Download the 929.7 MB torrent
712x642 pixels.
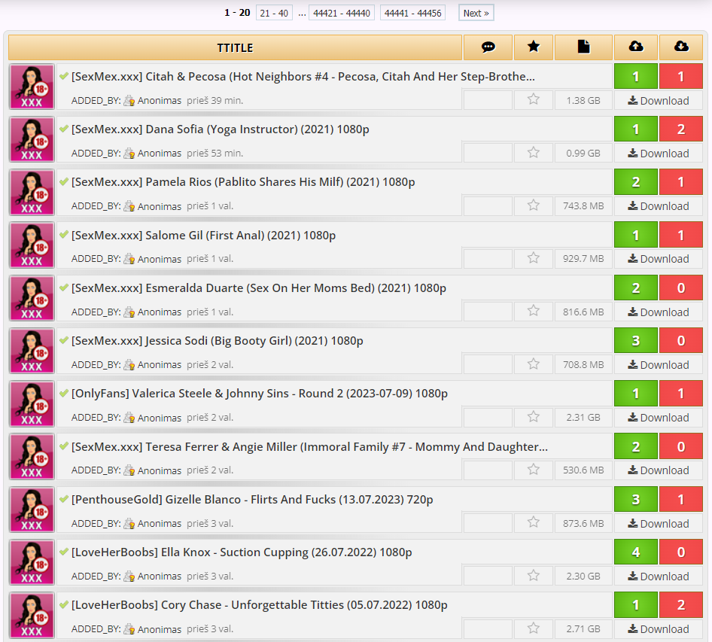[x=659, y=259]
